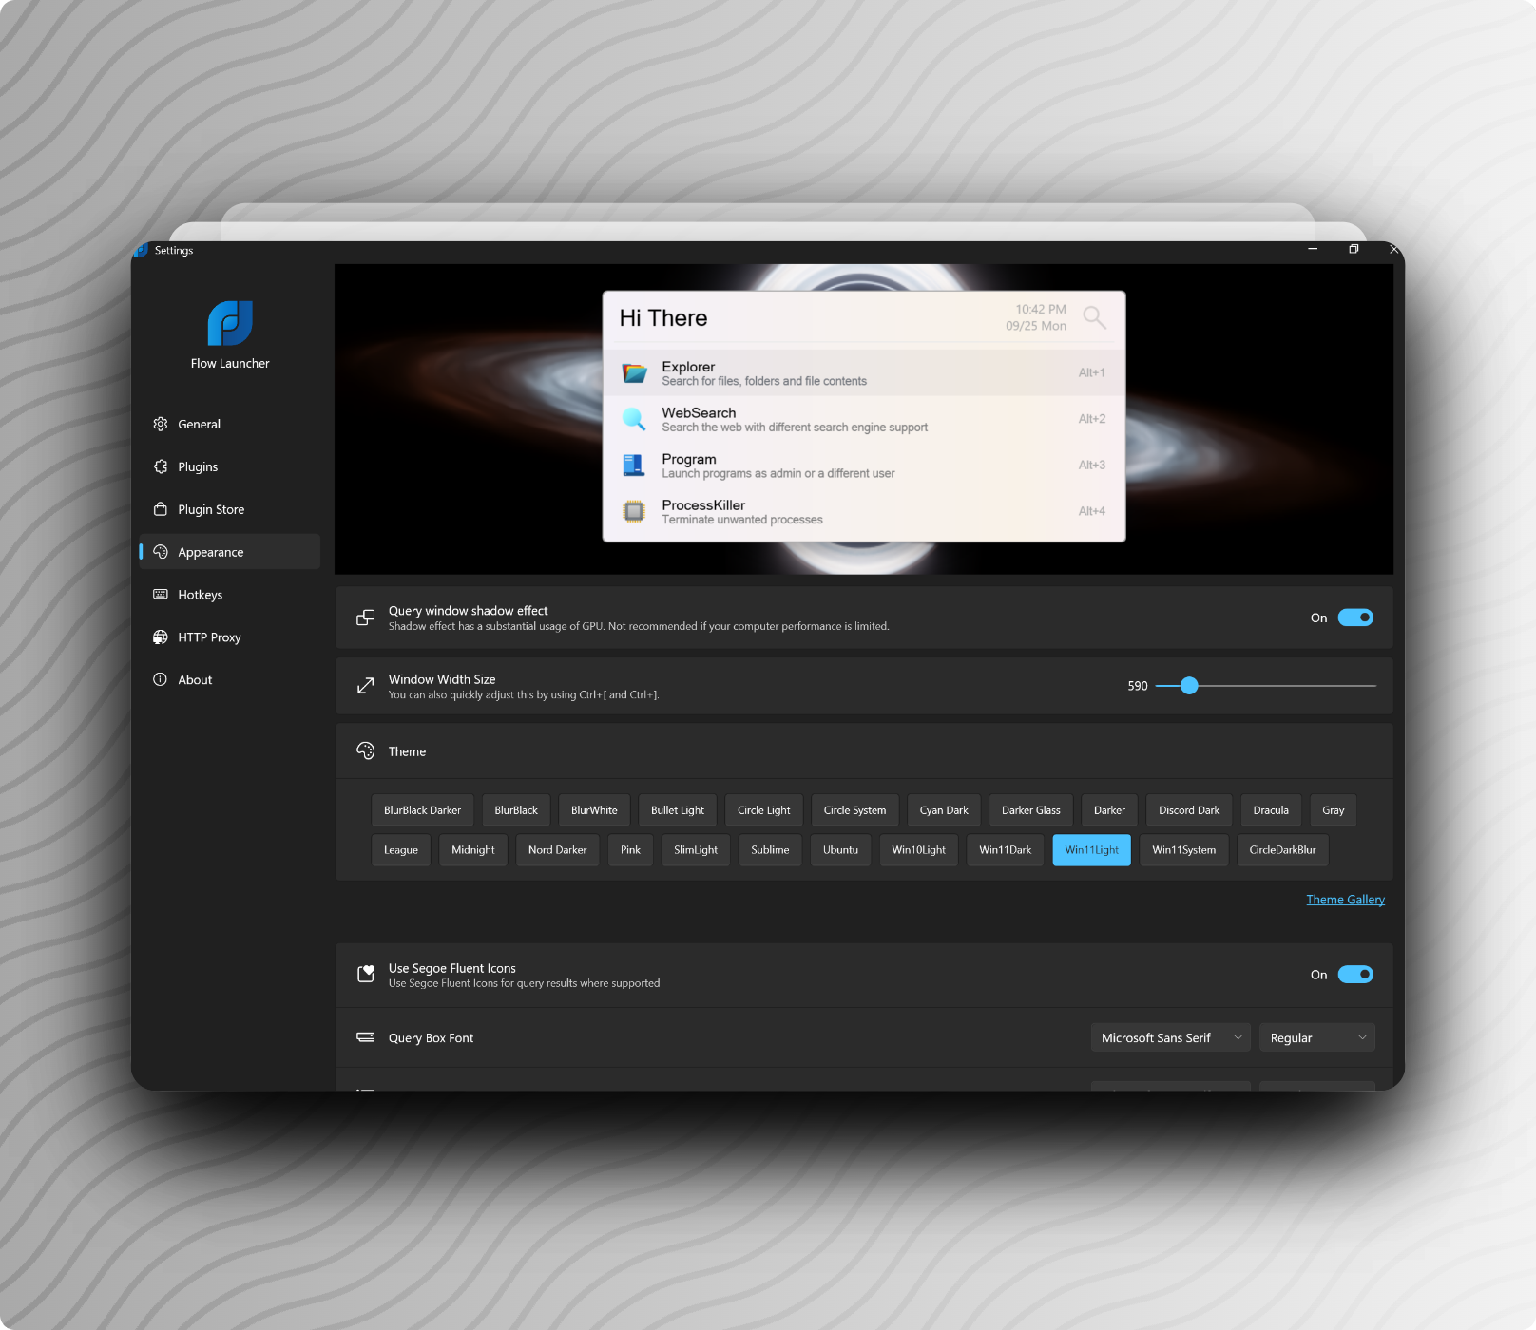Select the CircleDarkBlur theme

click(1283, 850)
